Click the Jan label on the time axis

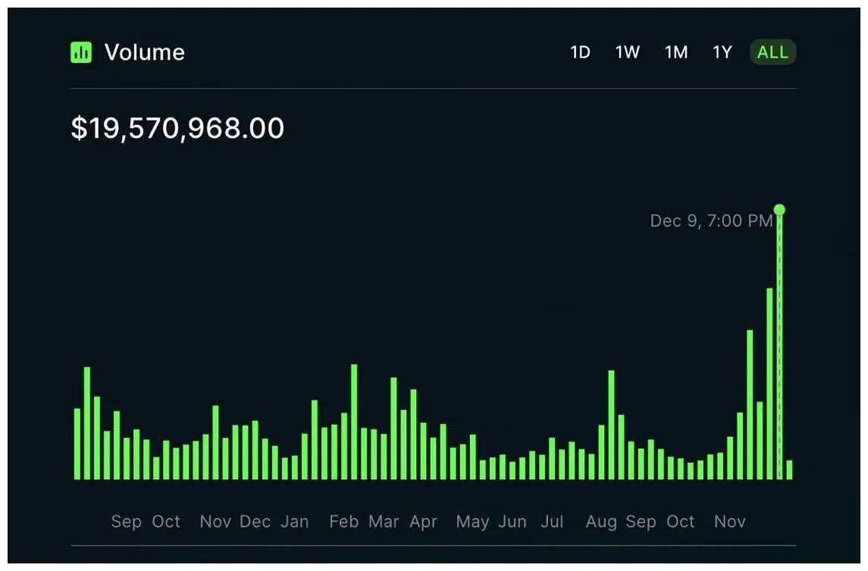coord(294,522)
